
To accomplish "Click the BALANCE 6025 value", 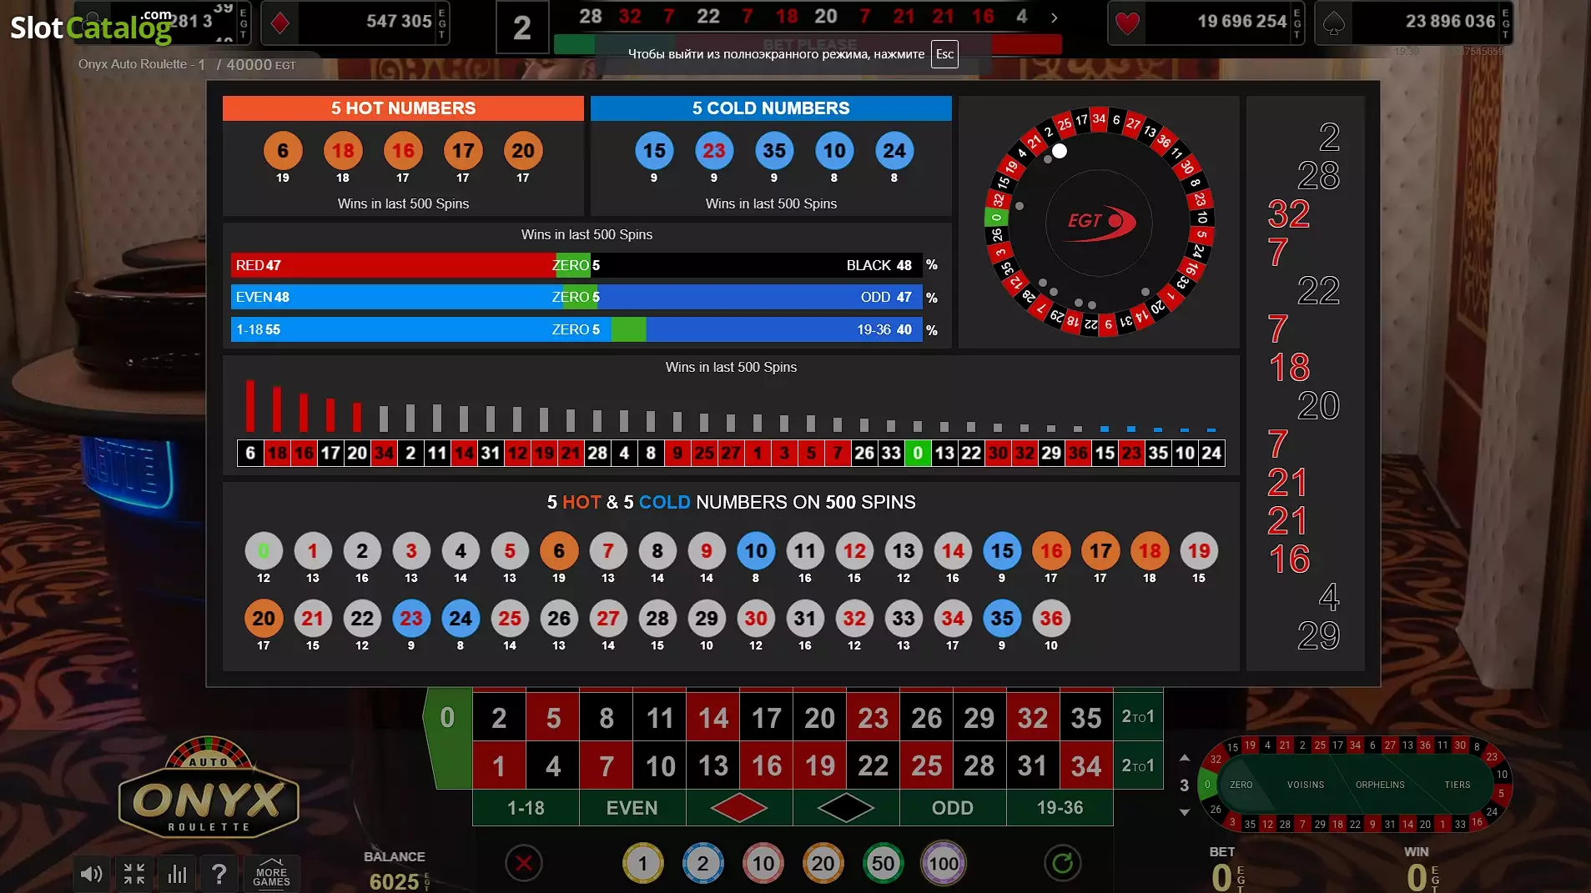I will coord(395,881).
